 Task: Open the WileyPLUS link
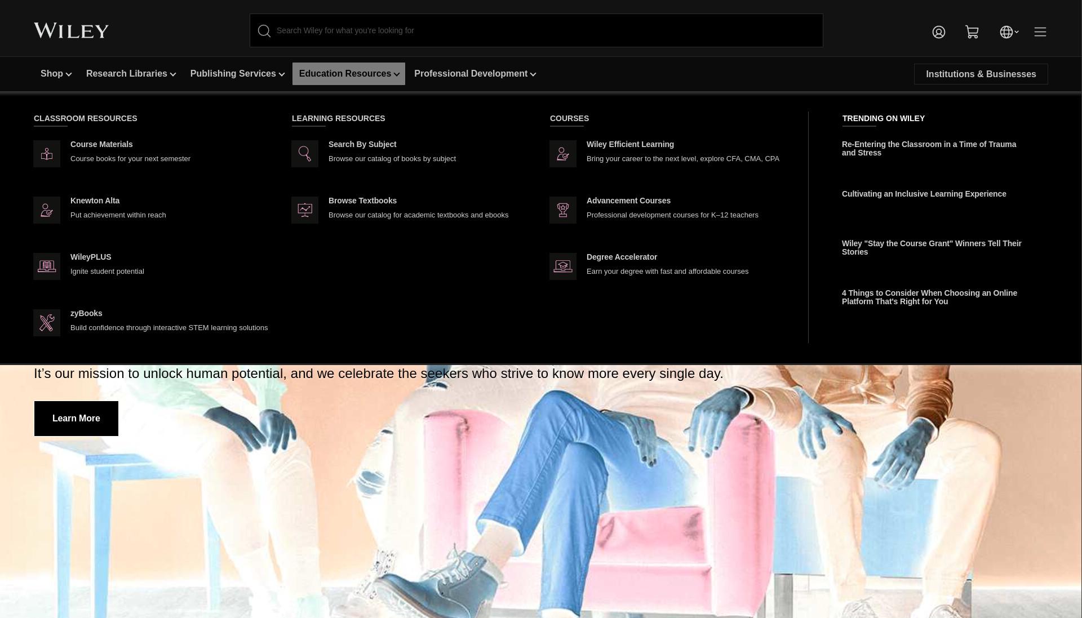91,257
